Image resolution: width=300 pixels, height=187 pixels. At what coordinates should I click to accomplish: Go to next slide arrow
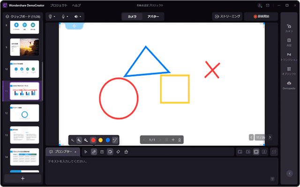270,137
